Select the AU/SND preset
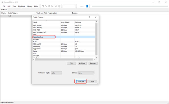Image resolution: width=169 pixels, height=104 pixels. tap(64, 39)
